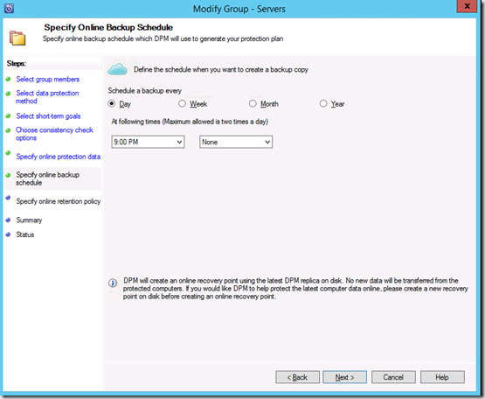Click the information icon beside DPM note

(x=113, y=283)
